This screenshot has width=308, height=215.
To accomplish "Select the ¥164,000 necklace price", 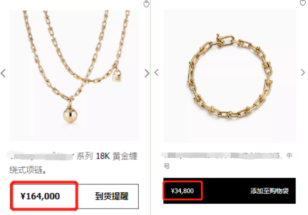I will [x=40, y=196].
